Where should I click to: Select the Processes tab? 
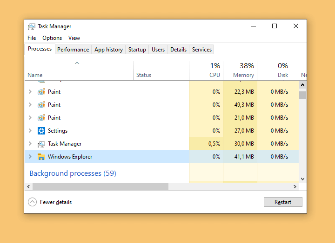(40, 49)
